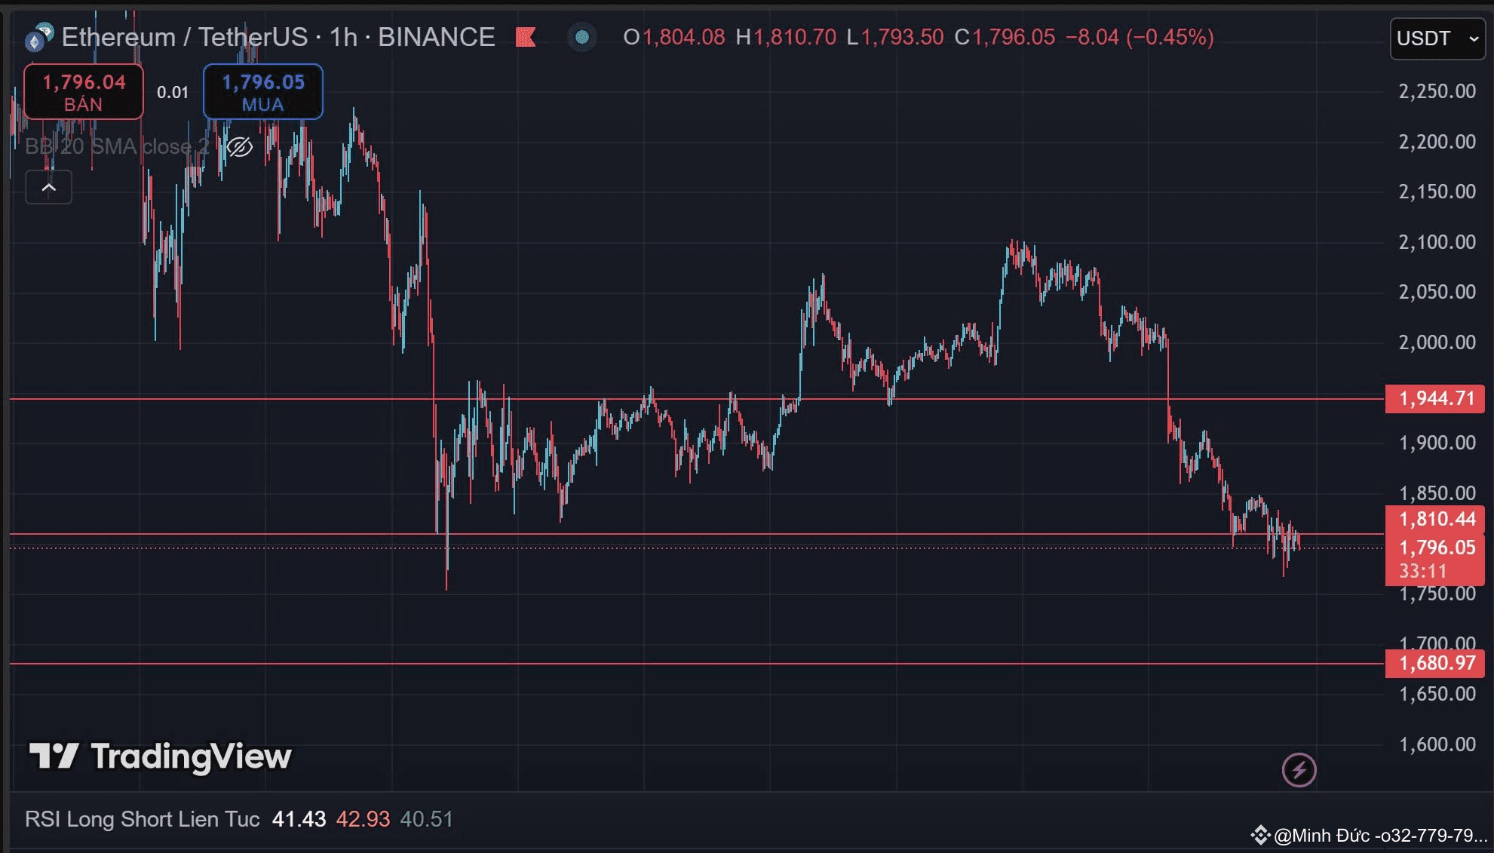Click the purple lightning bolt icon

[1299, 770]
